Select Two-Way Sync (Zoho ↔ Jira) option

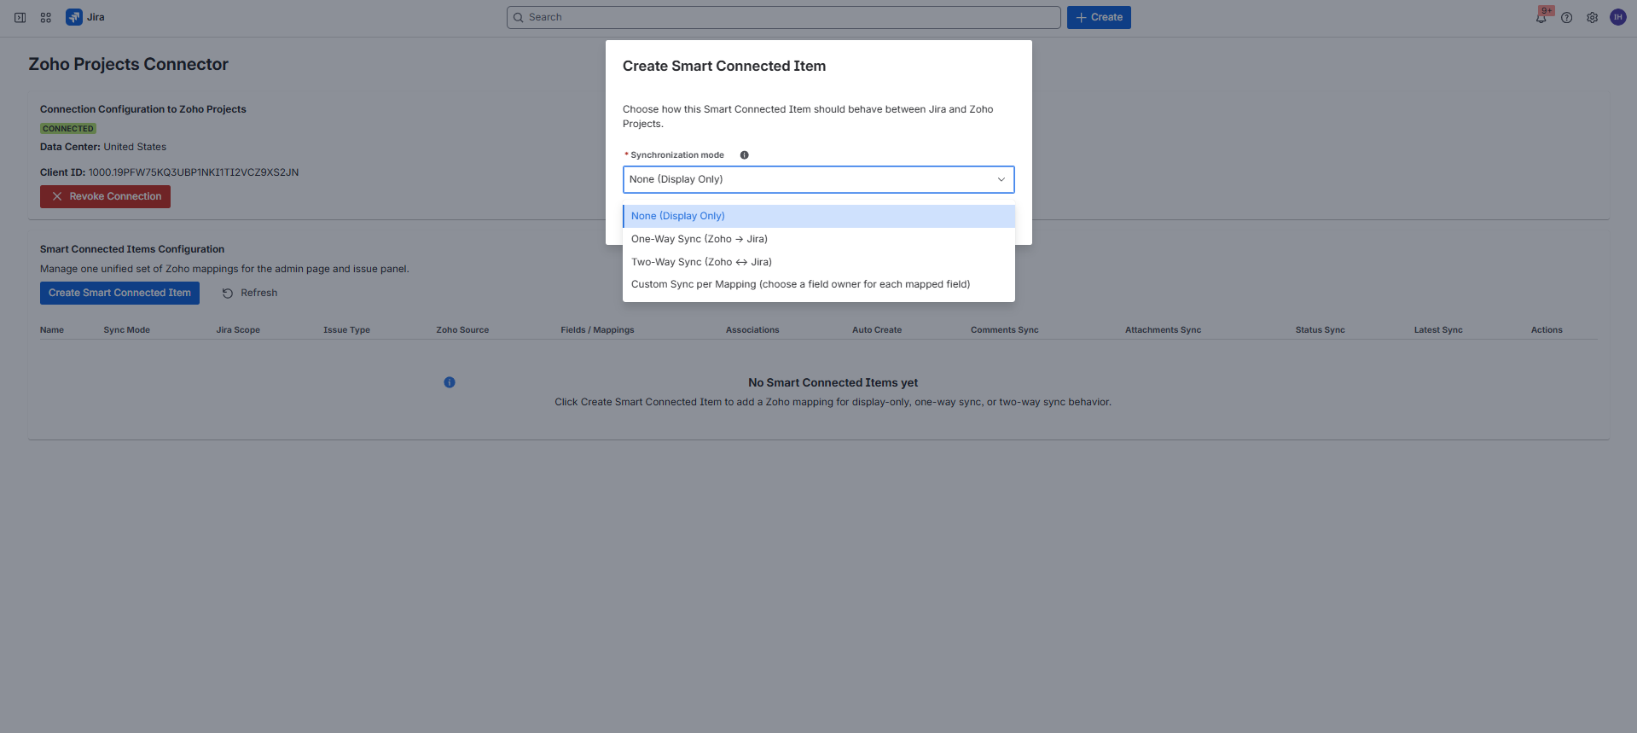click(x=818, y=262)
